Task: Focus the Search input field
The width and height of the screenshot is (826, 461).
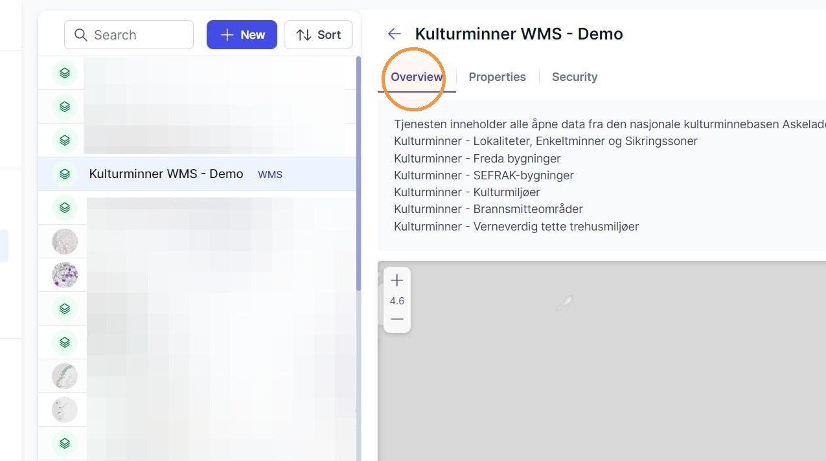Action: pyautogui.click(x=129, y=35)
